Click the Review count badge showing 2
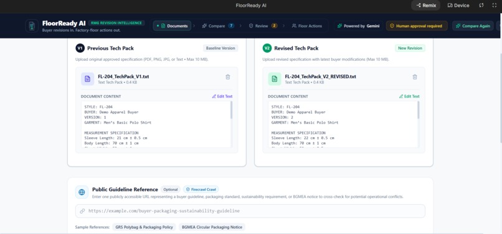The height and width of the screenshot is (234, 502). click(x=274, y=26)
